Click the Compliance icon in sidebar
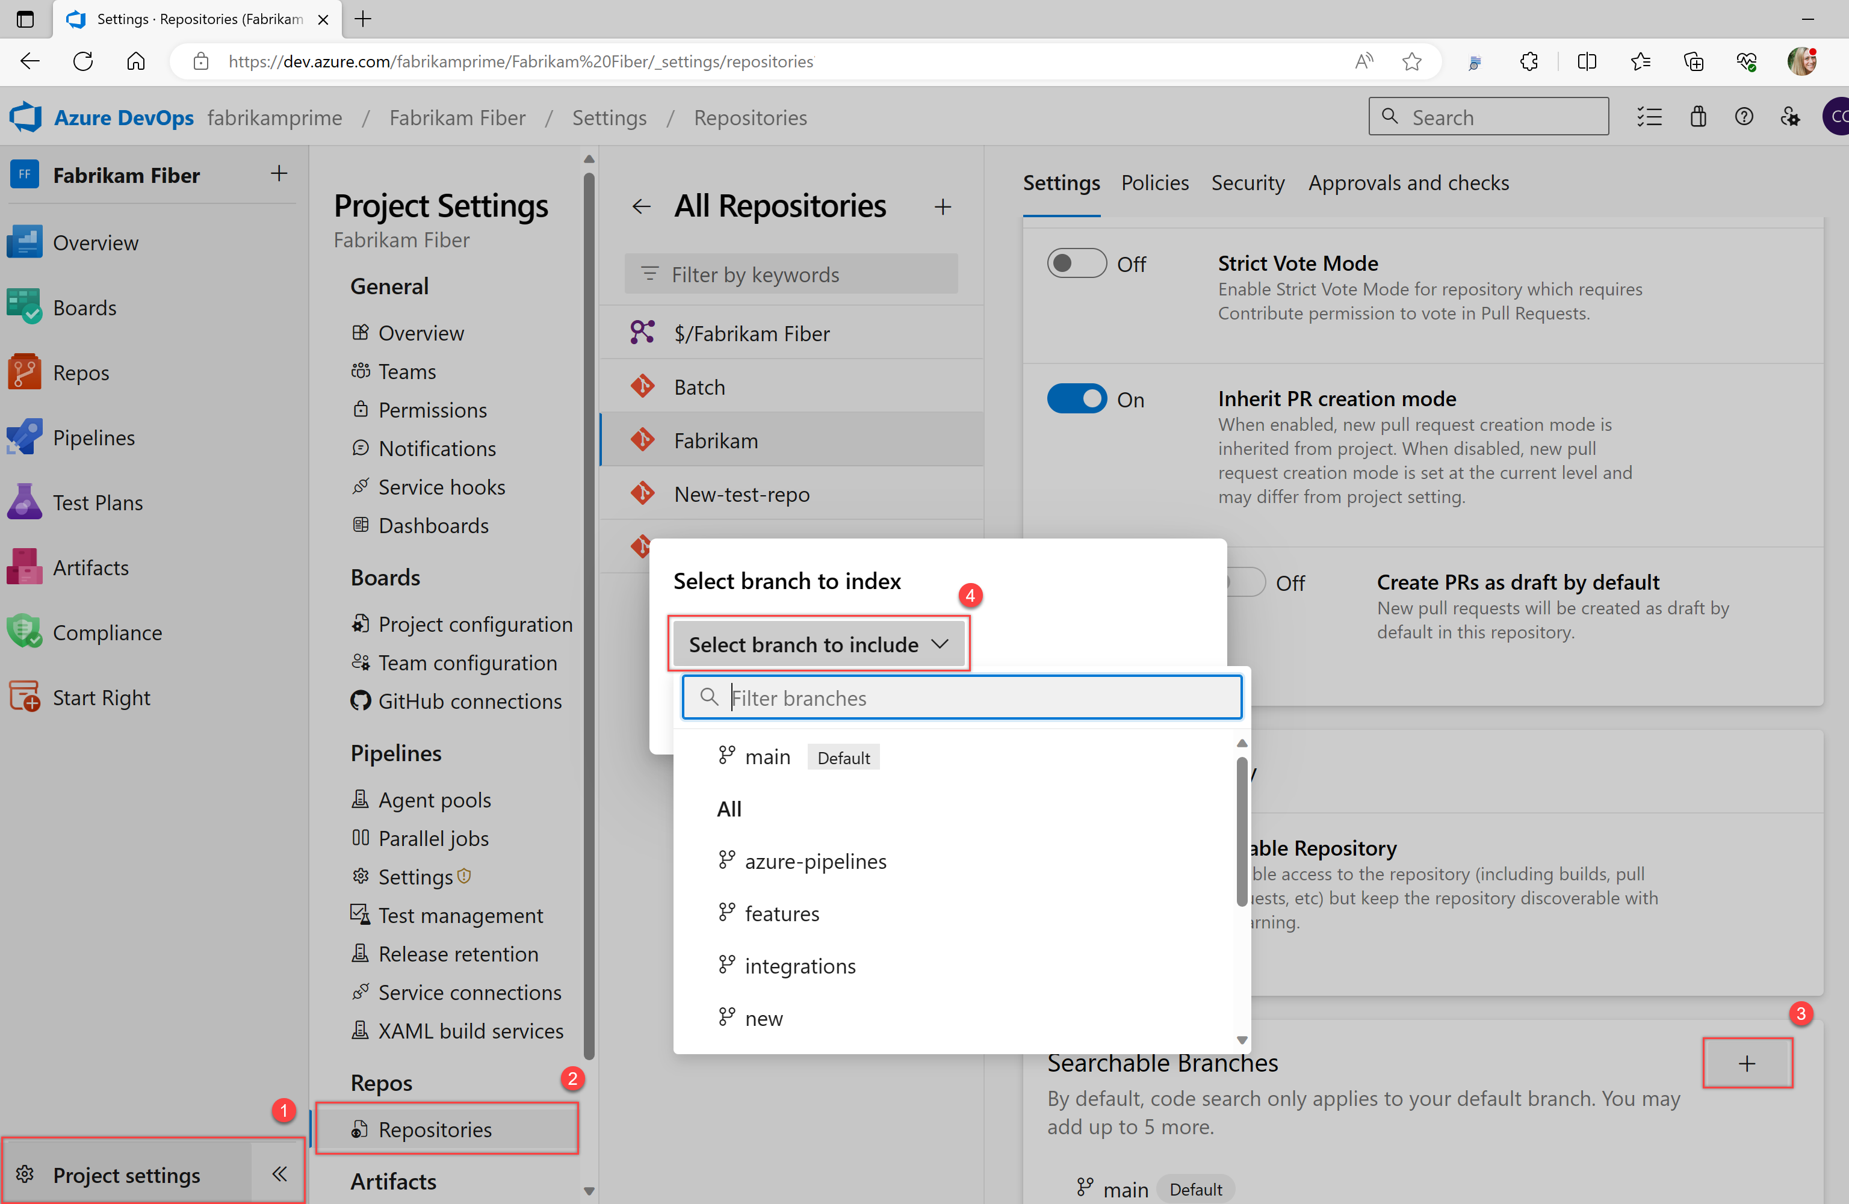Image resolution: width=1849 pixels, height=1204 pixels. click(24, 632)
